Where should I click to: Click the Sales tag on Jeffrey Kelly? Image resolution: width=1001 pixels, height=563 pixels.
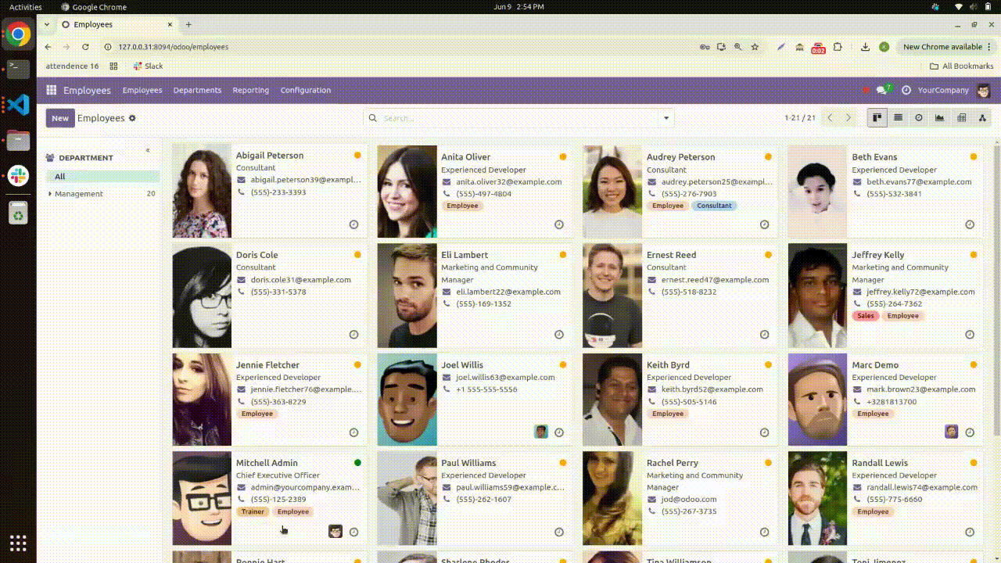click(x=865, y=316)
